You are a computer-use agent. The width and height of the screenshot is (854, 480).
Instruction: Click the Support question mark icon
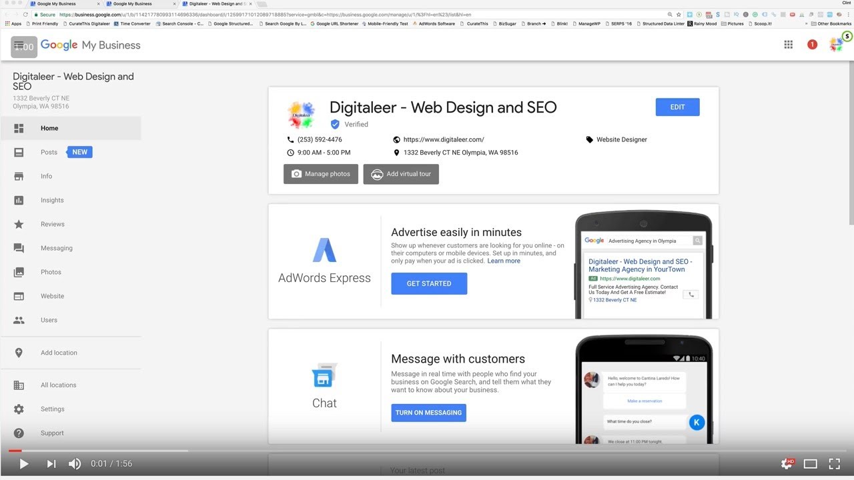point(19,433)
